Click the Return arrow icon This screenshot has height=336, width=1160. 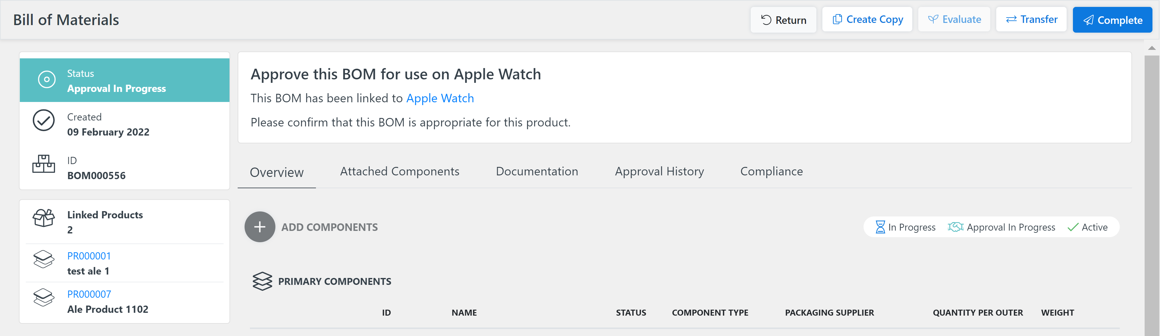point(766,20)
